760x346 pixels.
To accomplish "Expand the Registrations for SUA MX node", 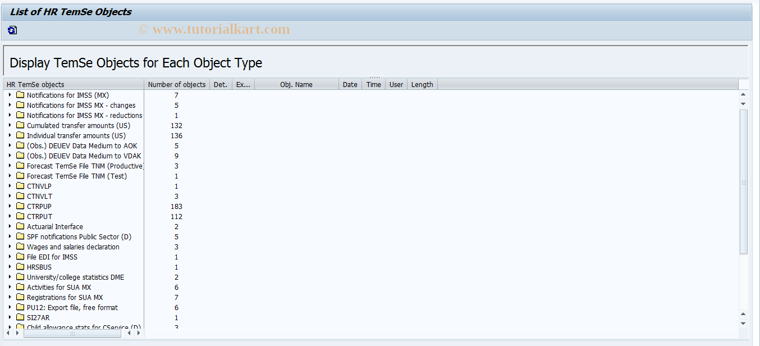I will coord(9,297).
